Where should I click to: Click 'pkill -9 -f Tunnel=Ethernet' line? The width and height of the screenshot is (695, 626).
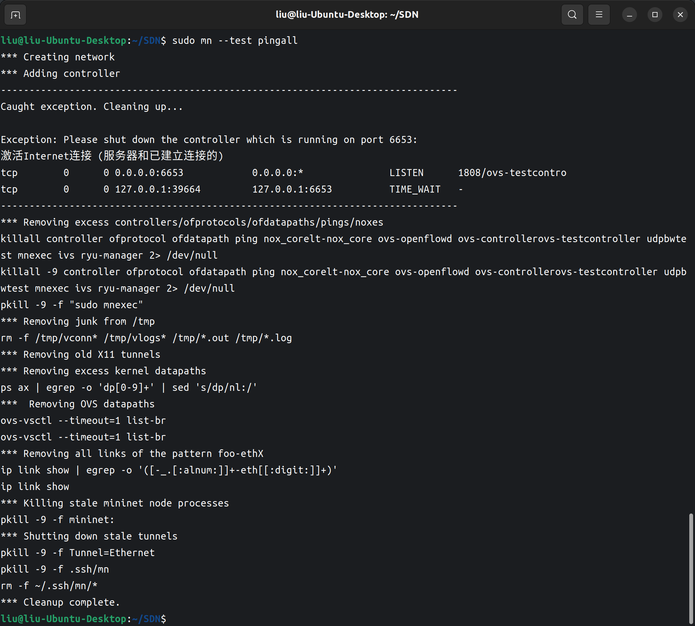point(78,552)
